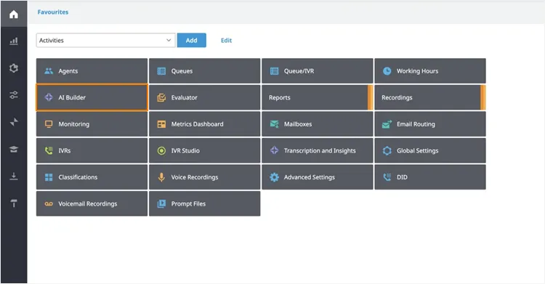
Task: Click the Voicemail Recordings label text
Action: (88, 203)
